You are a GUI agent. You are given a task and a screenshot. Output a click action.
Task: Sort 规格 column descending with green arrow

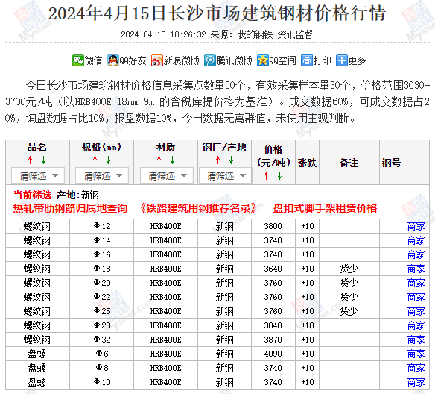pos(108,160)
